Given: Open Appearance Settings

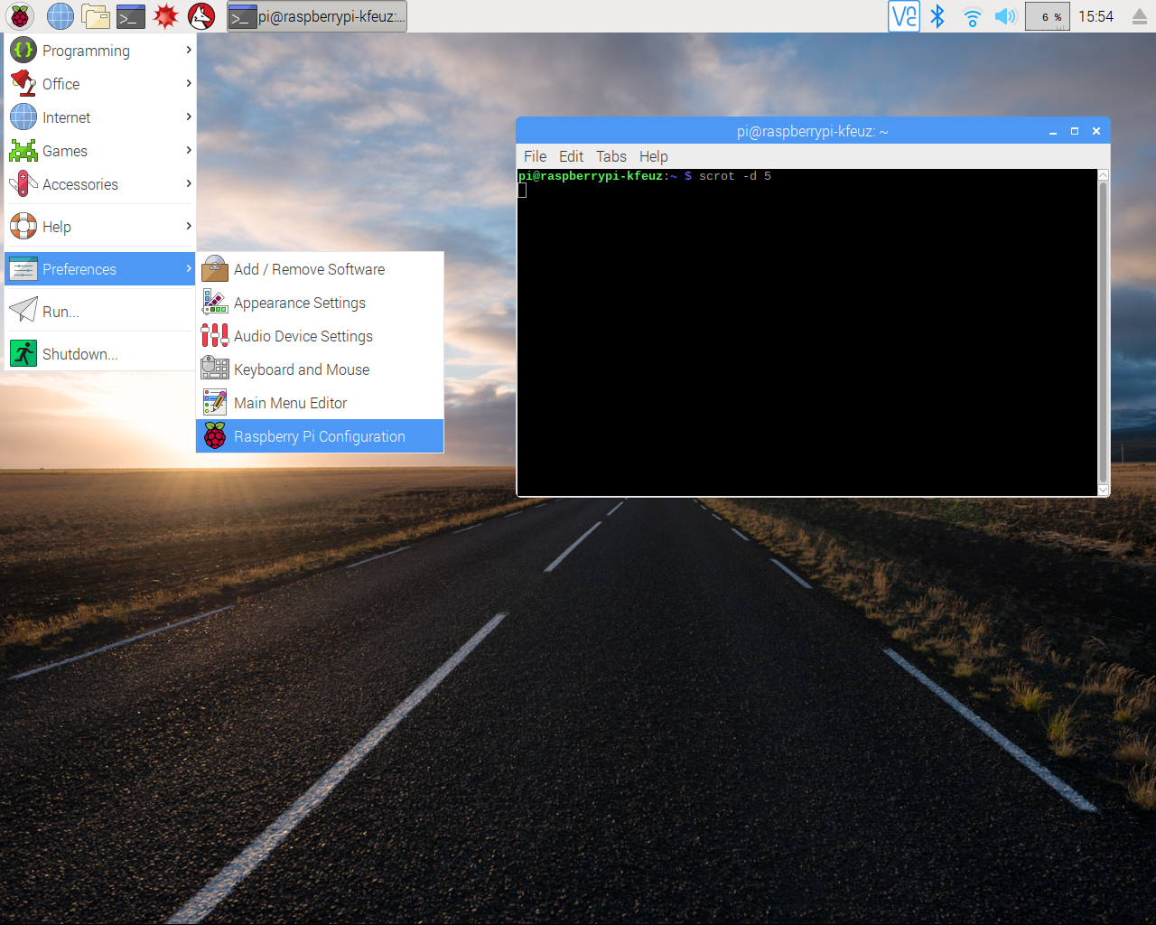Looking at the screenshot, I should (320, 303).
